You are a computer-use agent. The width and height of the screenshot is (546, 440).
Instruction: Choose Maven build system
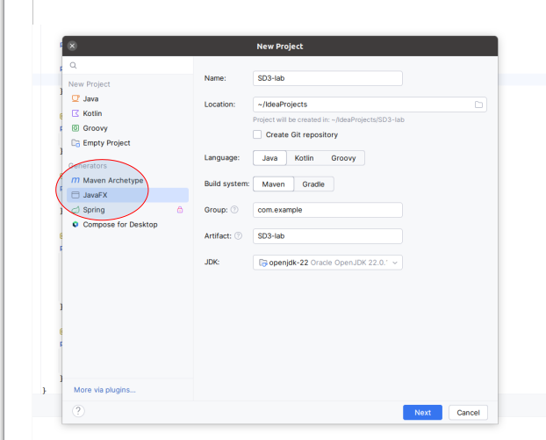[273, 184]
